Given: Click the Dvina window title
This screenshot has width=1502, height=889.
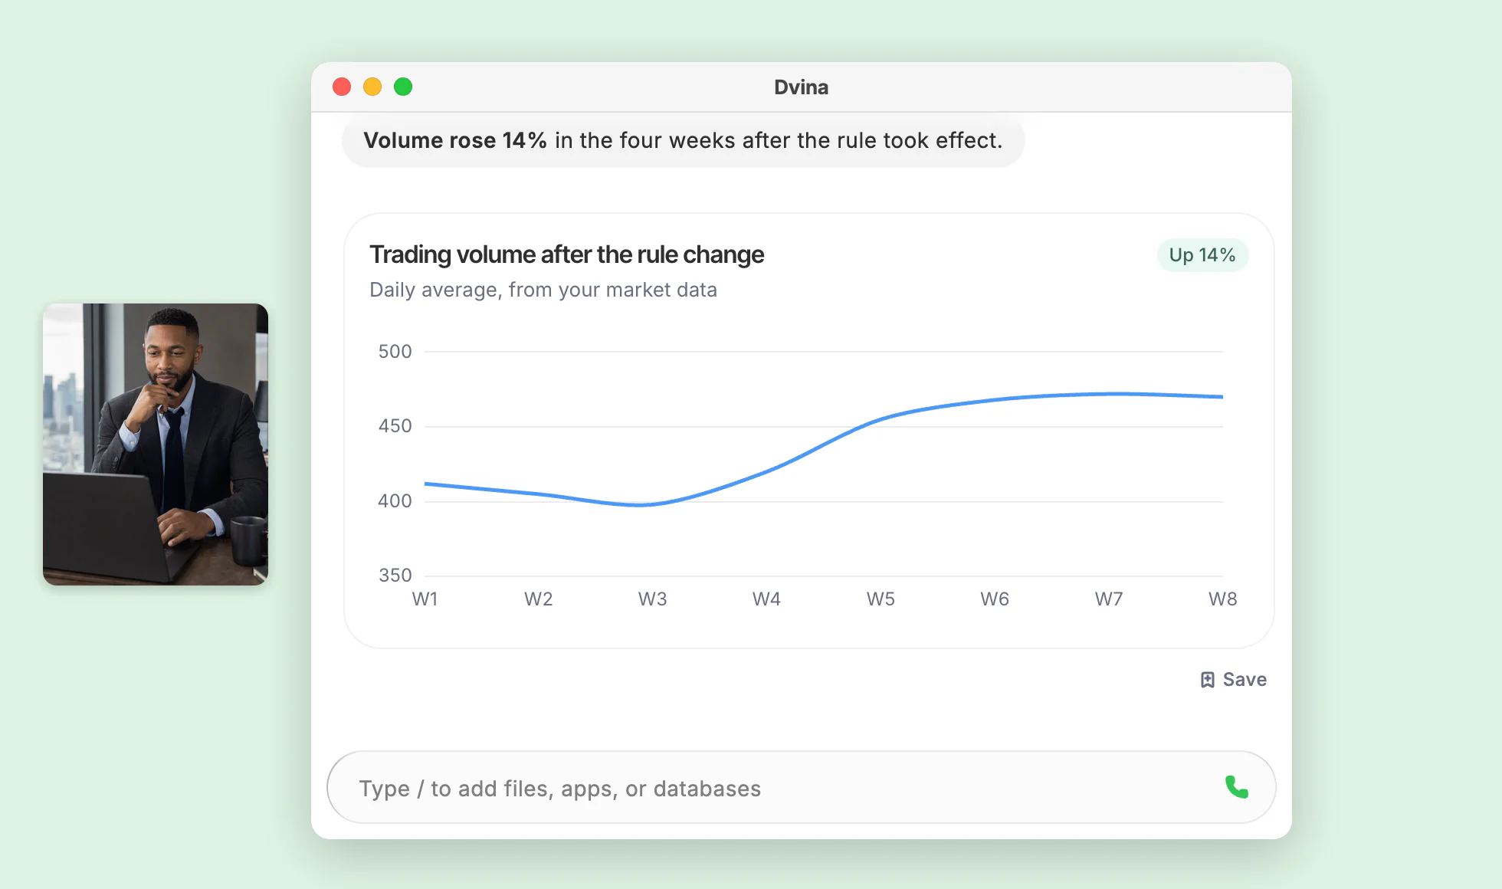Looking at the screenshot, I should pyautogui.click(x=801, y=87).
